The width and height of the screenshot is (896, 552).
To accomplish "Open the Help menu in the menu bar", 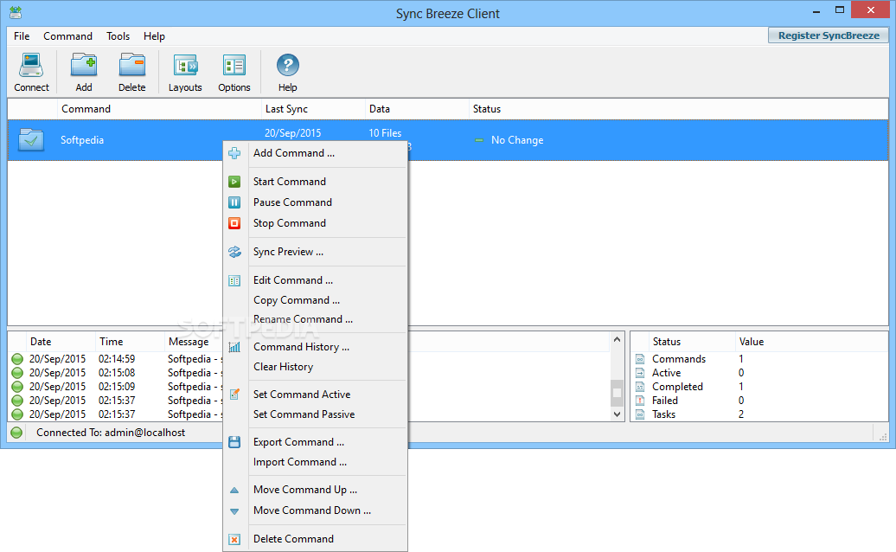I will click(x=154, y=36).
